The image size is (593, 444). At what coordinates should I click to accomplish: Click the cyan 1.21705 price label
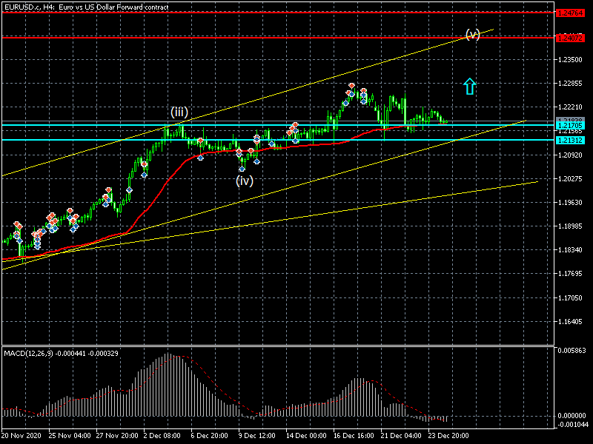(570, 125)
